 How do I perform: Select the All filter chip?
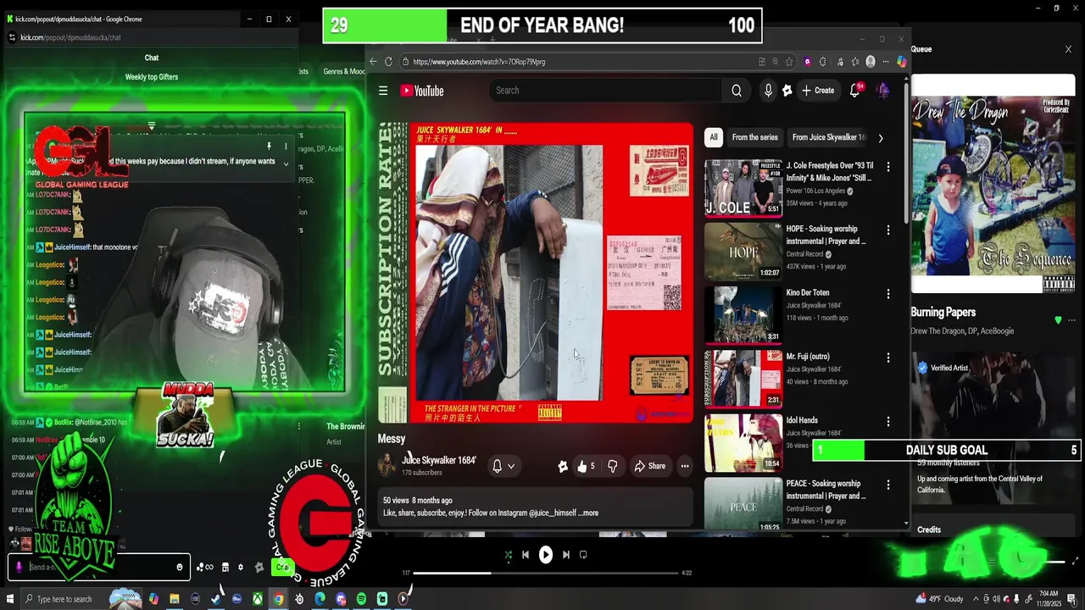714,137
